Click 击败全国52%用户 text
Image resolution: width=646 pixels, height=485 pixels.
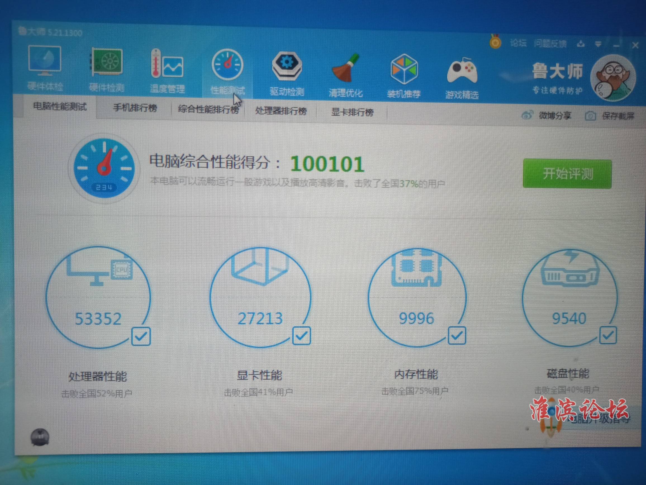coord(97,394)
